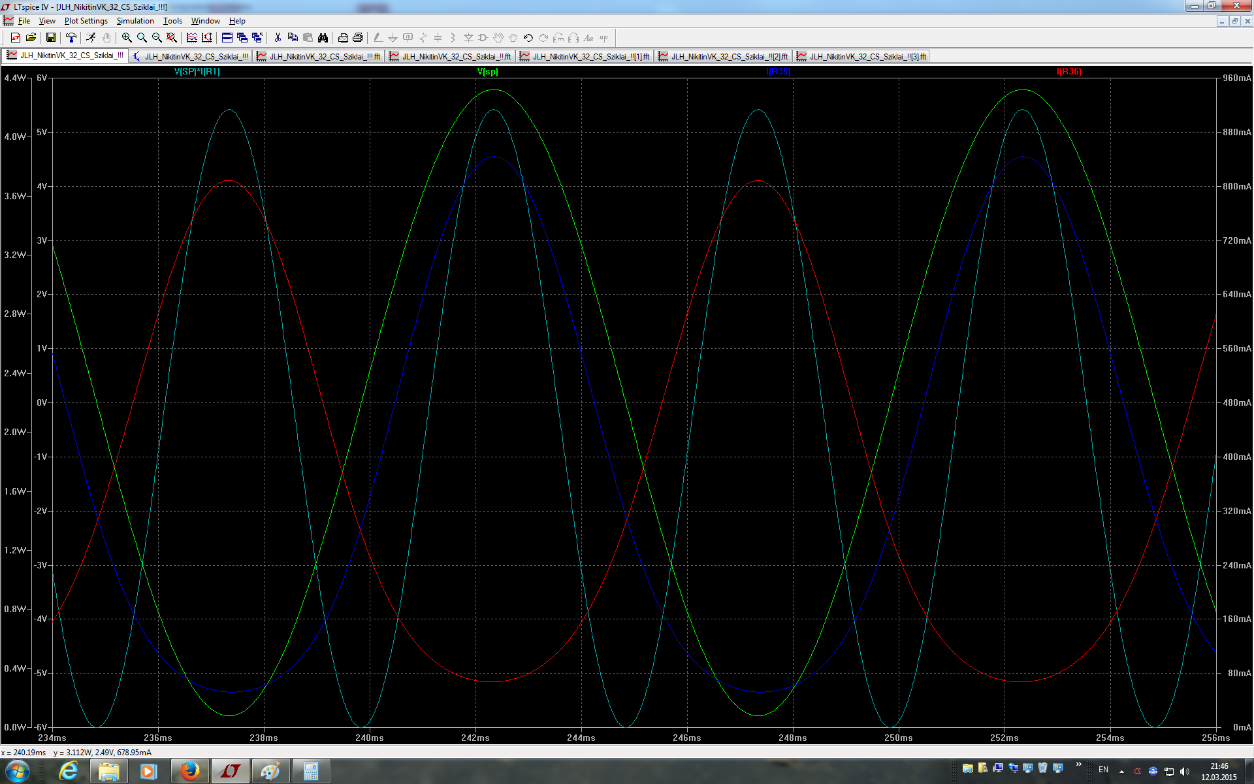Screen dimensions: 1254x784
Task: Open Internet Explorer from the taskbar
Action: 69,772
